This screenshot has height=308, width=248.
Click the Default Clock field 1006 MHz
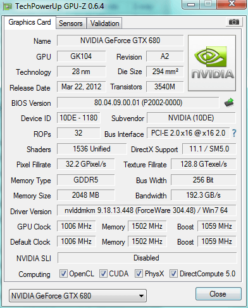click(x=76, y=241)
